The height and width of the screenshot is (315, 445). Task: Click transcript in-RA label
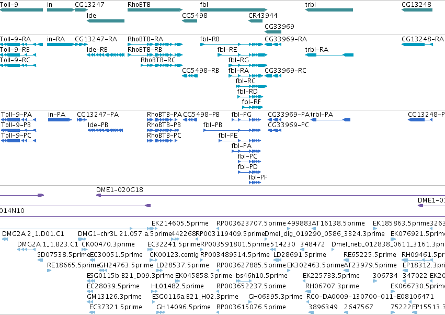pyautogui.click(x=56, y=39)
